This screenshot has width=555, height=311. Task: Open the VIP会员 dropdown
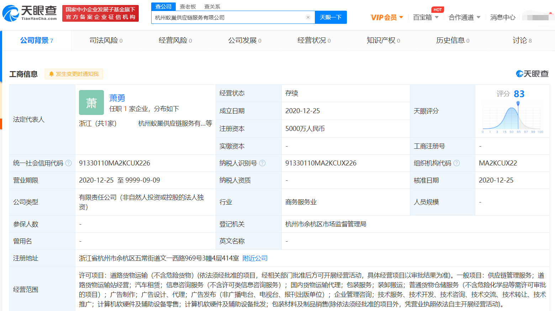pos(387,17)
